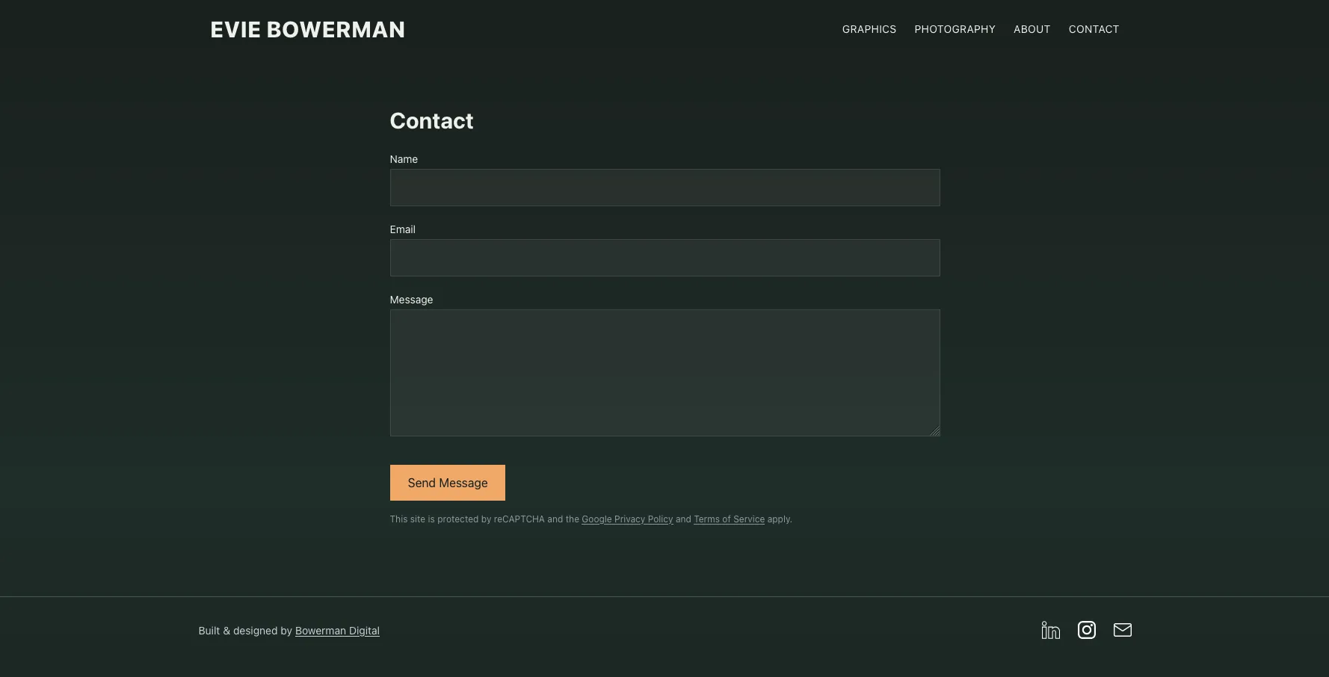Viewport: 1329px width, 677px height.
Task: Click the Email field label
Action: (x=402, y=229)
